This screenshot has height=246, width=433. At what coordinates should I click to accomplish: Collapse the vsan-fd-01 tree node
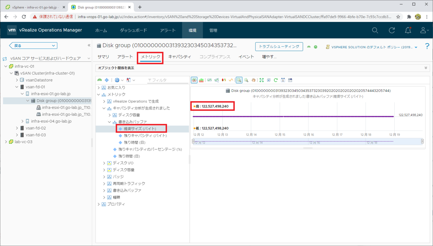(17, 87)
